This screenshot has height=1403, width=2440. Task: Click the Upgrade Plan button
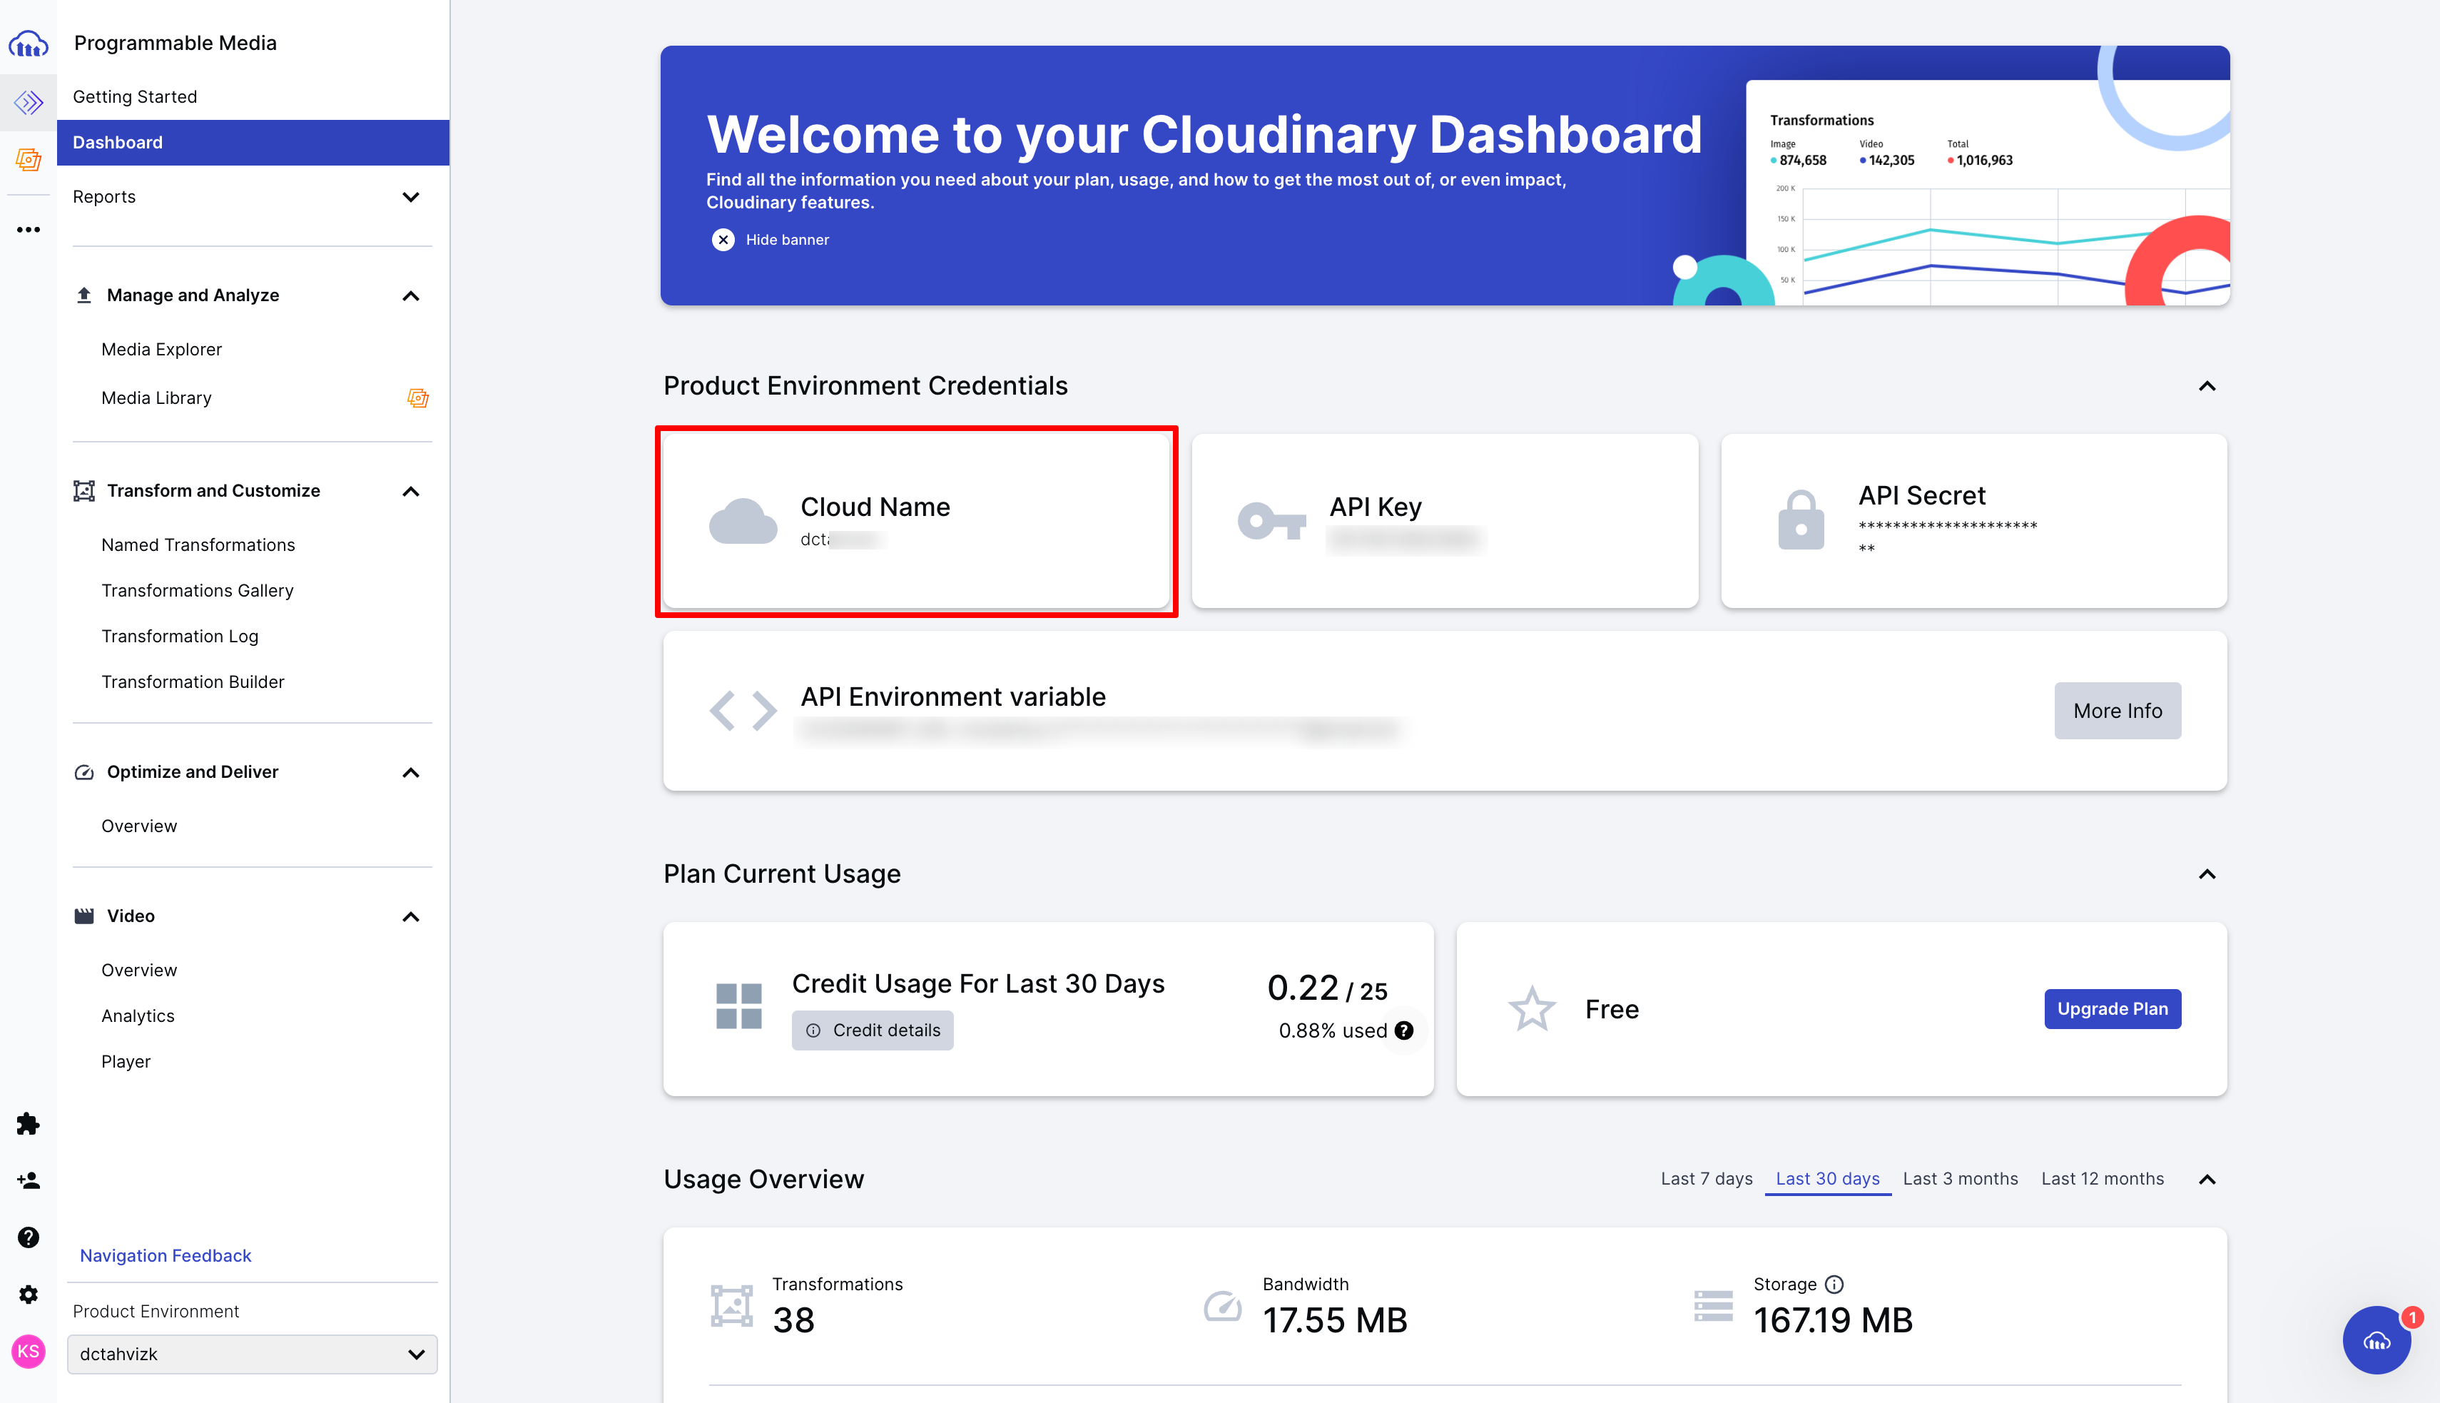pos(2112,1009)
